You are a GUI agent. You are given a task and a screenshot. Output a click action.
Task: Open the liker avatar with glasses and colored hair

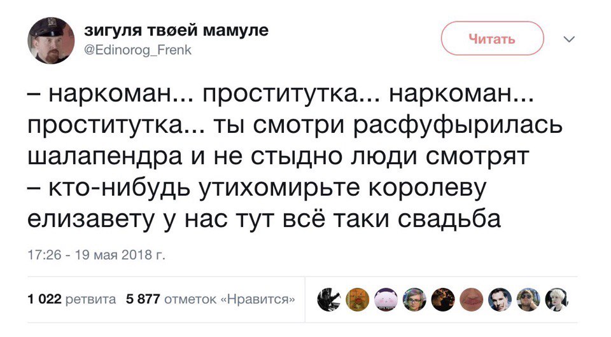pyautogui.click(x=414, y=299)
